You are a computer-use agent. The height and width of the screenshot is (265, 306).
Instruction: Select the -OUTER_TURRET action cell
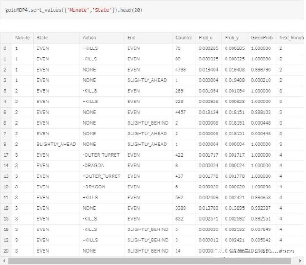[101, 155]
